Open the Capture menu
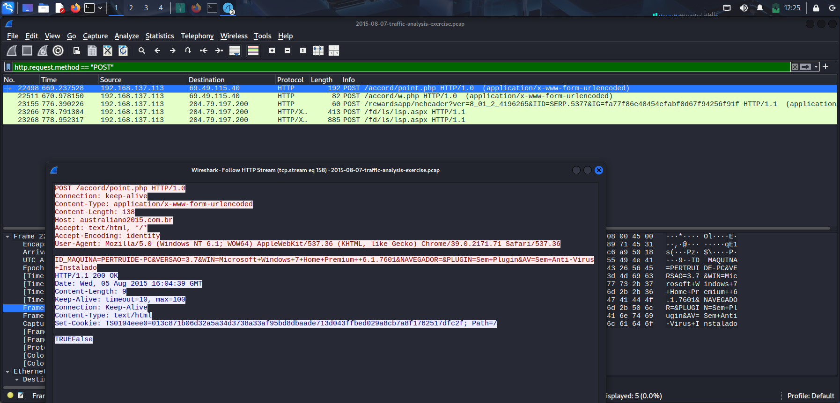 [96, 36]
